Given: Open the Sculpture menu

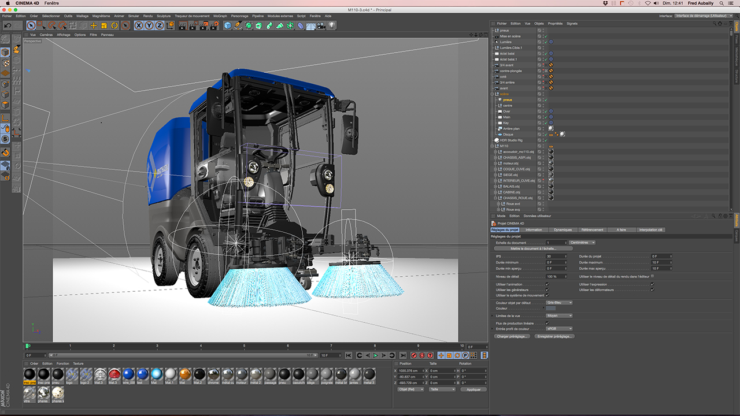Looking at the screenshot, I should (x=164, y=16).
